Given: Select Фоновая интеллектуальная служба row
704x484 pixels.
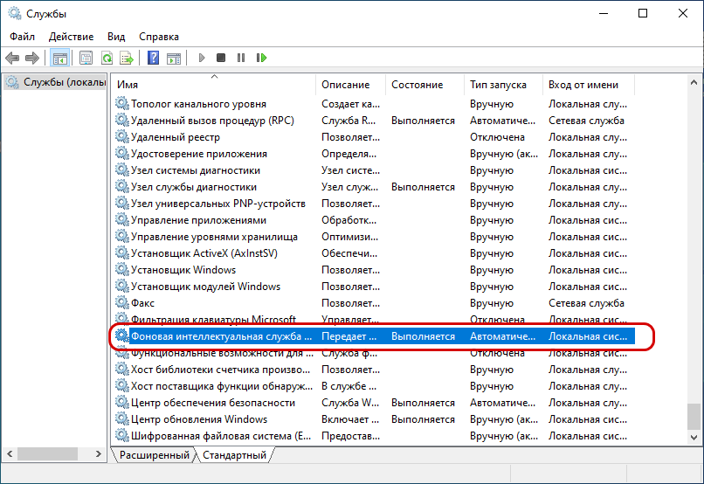Looking at the screenshot, I should [x=374, y=336].
